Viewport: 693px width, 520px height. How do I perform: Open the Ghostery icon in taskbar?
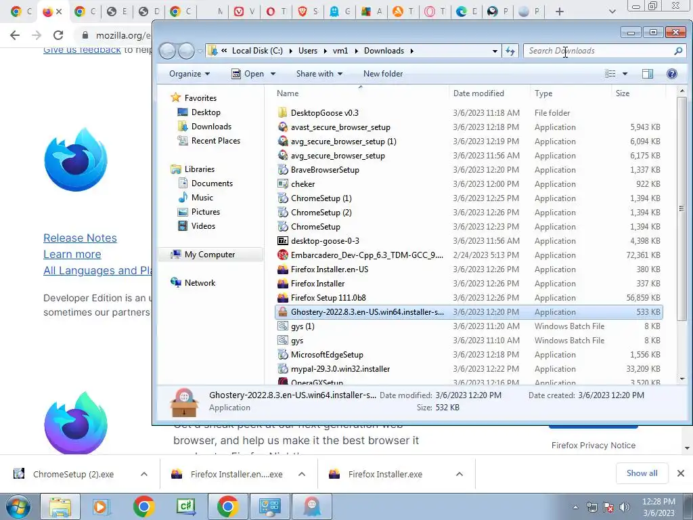(311, 506)
